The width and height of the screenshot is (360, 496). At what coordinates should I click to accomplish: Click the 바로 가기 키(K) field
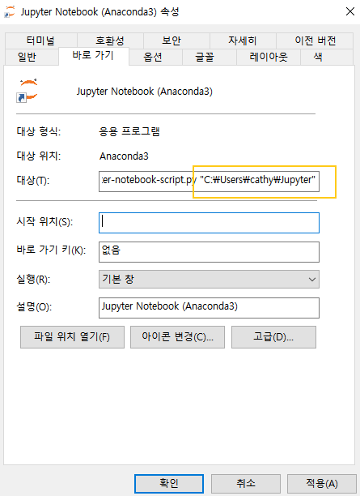coord(209,252)
